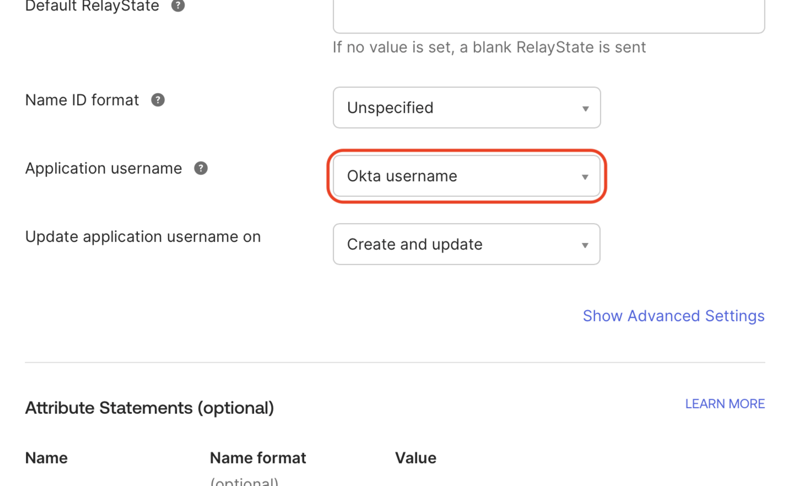Click the Attribute Statements (optional) section heading
The image size is (788, 486).
149,408
